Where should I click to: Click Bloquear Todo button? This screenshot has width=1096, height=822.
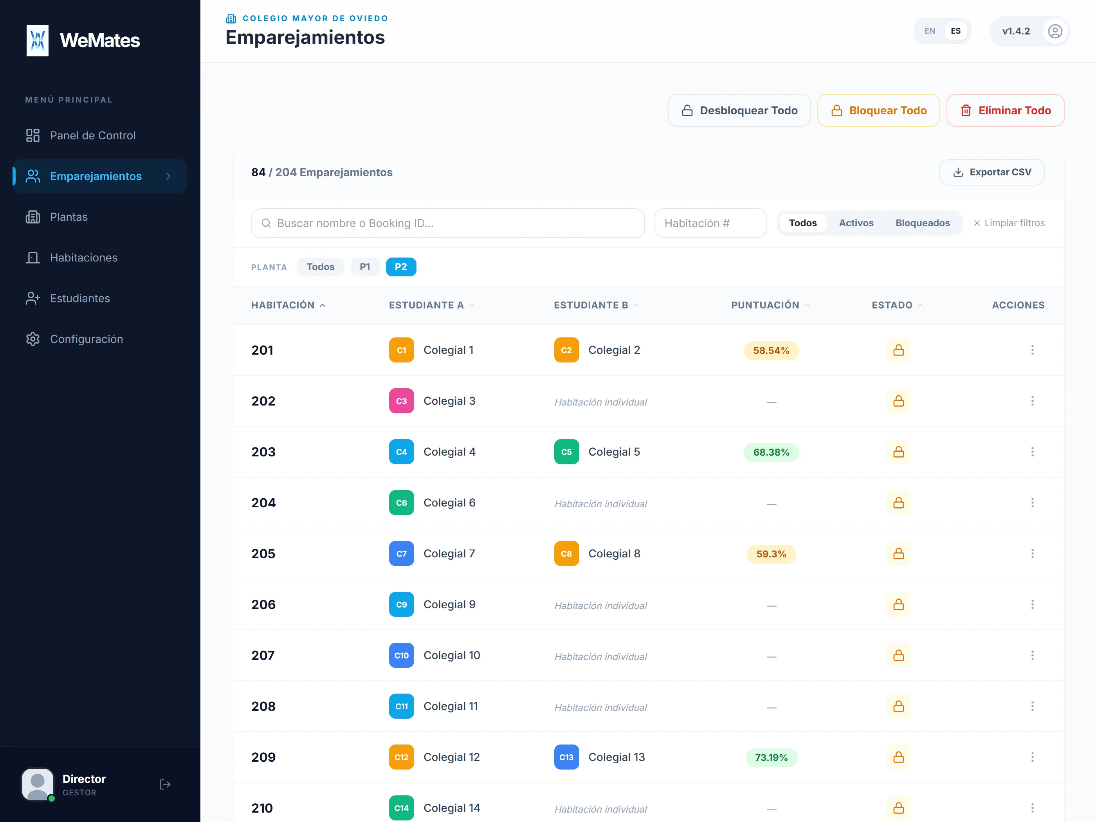(878, 110)
